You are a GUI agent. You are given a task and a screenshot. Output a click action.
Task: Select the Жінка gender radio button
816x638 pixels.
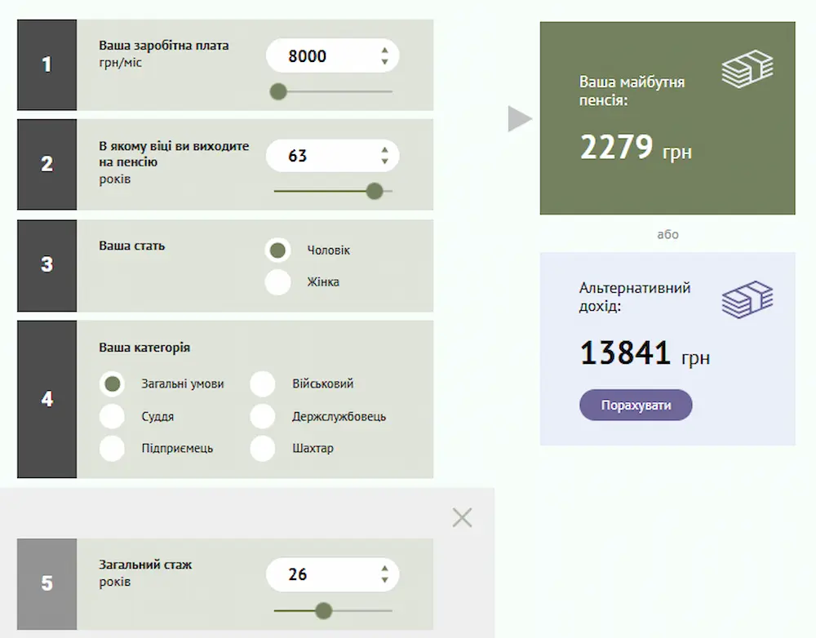278,282
